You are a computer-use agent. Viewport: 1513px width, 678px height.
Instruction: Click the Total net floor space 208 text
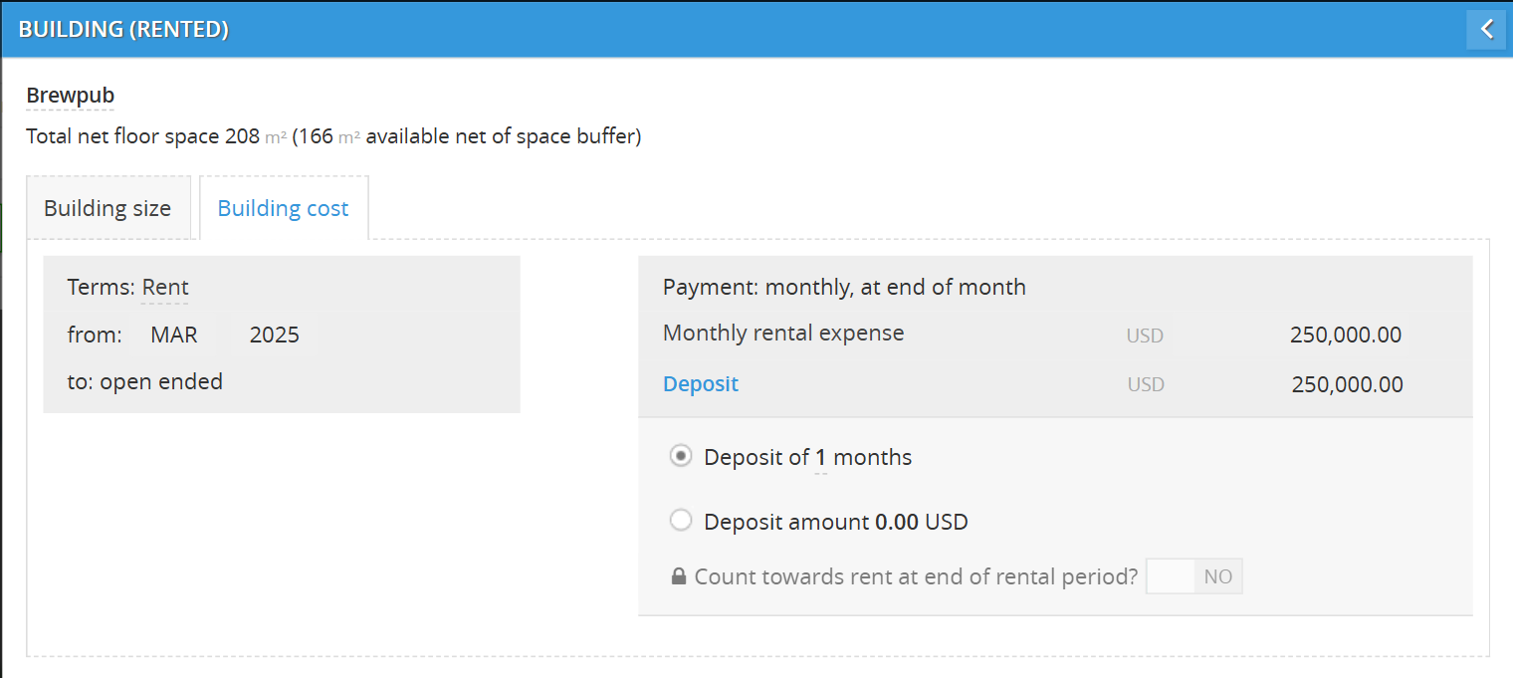point(142,136)
